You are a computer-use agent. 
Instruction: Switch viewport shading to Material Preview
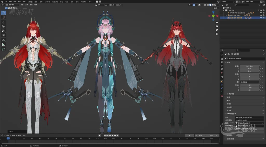click(212, 5)
